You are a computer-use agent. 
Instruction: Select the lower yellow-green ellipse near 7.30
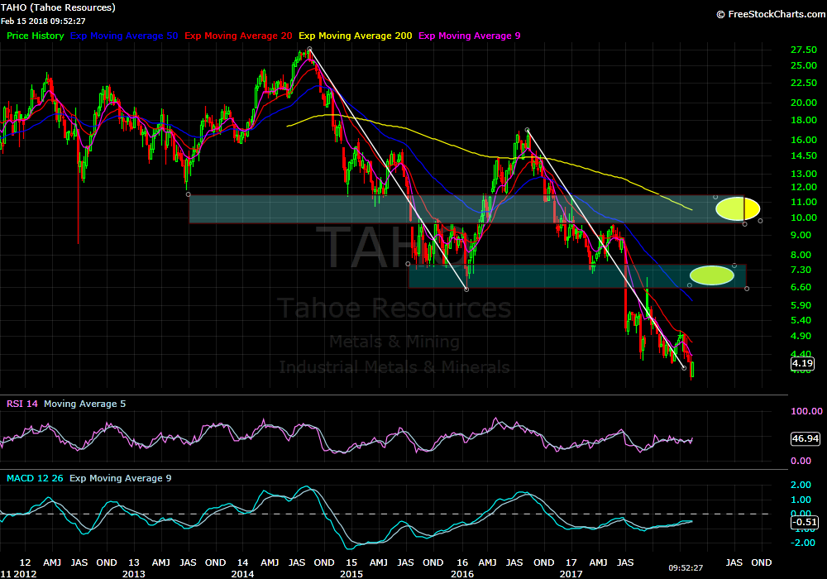(x=711, y=275)
